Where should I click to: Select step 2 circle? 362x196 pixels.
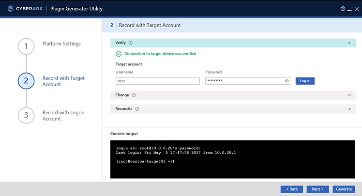[26, 81]
